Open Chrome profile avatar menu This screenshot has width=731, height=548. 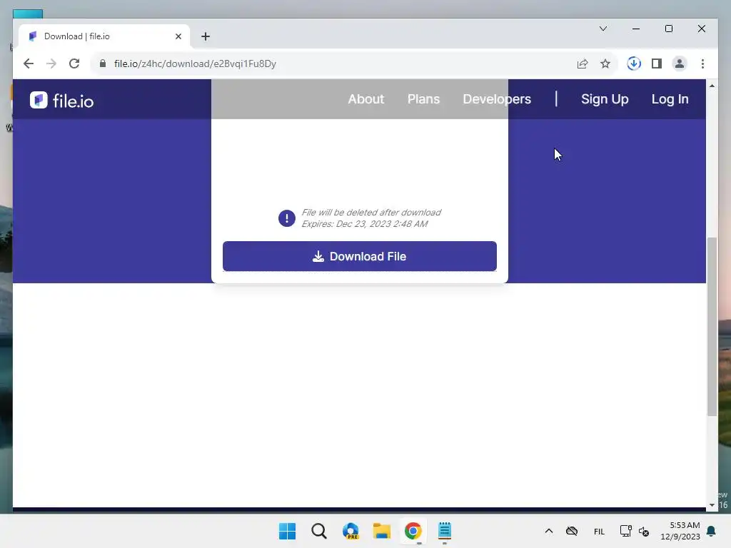[x=680, y=64]
